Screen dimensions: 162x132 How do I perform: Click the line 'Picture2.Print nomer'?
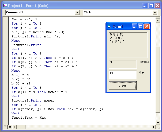pyautogui.click(x=33, y=100)
